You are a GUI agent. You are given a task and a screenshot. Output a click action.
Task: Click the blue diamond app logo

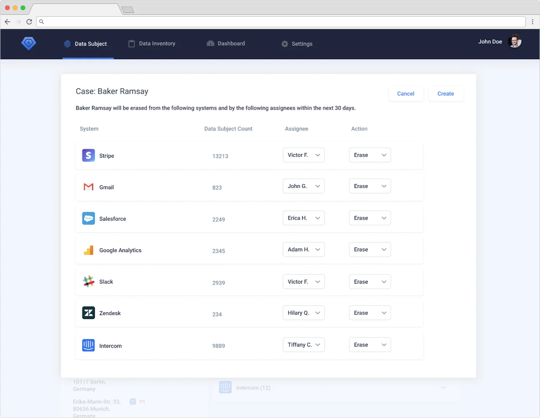pos(28,43)
